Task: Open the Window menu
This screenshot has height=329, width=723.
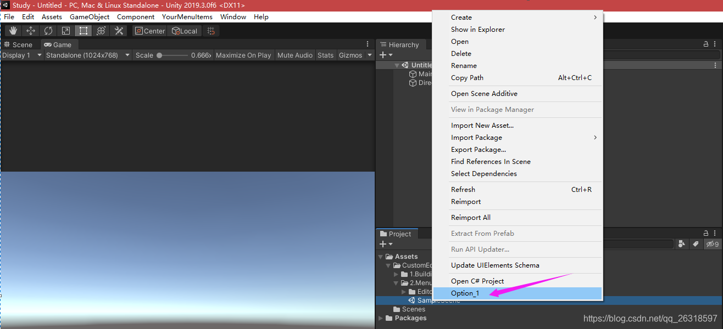Action: (233, 17)
